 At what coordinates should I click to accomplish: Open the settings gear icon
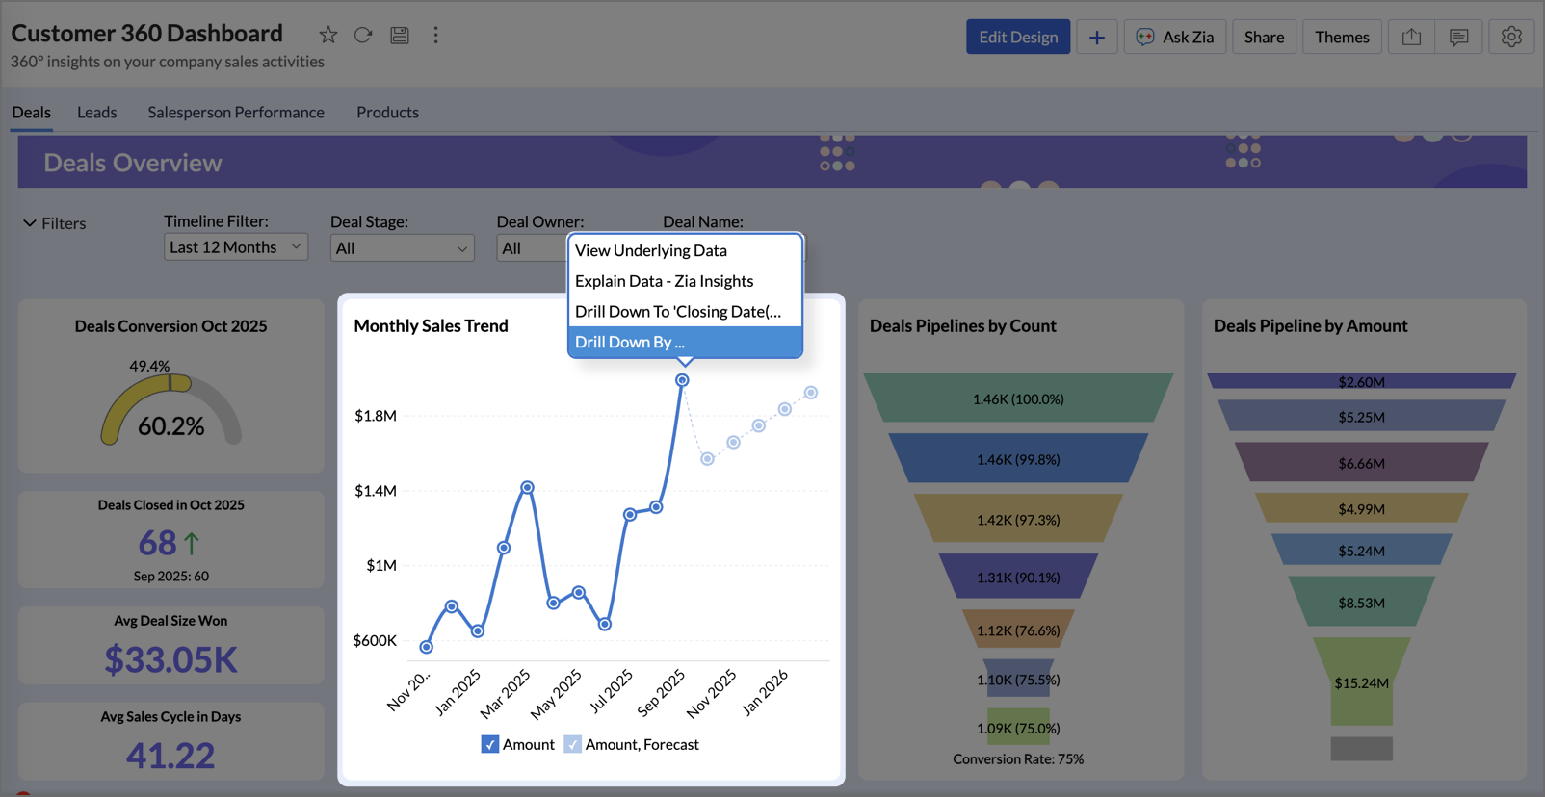coord(1510,38)
